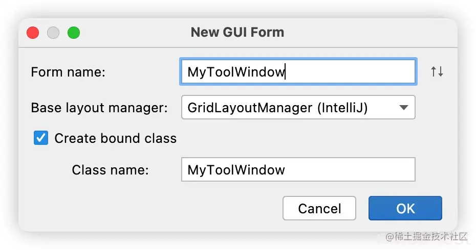Confirm the dialog with OK
Image resolution: width=476 pixels, height=250 pixels.
tap(405, 208)
